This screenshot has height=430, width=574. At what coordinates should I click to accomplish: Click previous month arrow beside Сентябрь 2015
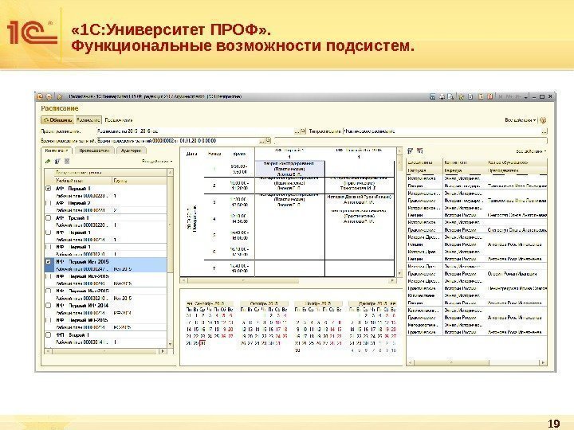pos(189,303)
